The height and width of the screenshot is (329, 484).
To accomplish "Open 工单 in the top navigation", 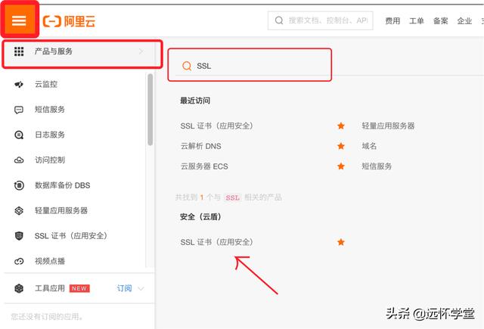I will [x=417, y=21].
